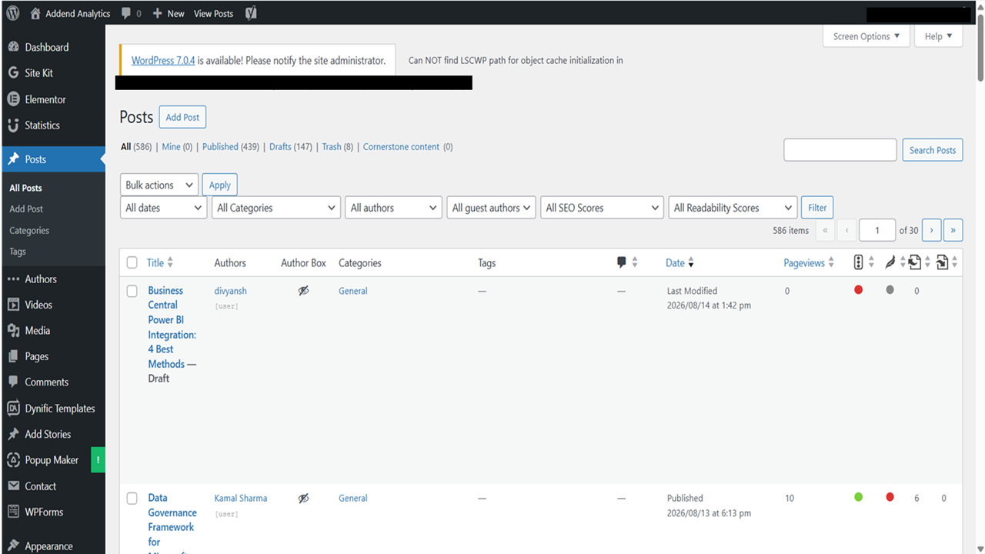Click the WPForms icon in sidebar
The image size is (985, 554).
tap(13, 512)
